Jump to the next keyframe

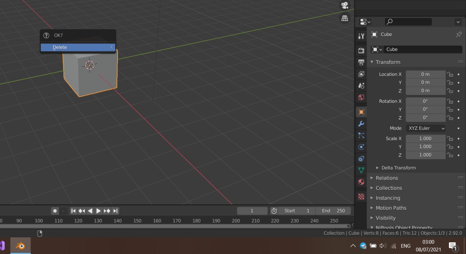coord(107,211)
